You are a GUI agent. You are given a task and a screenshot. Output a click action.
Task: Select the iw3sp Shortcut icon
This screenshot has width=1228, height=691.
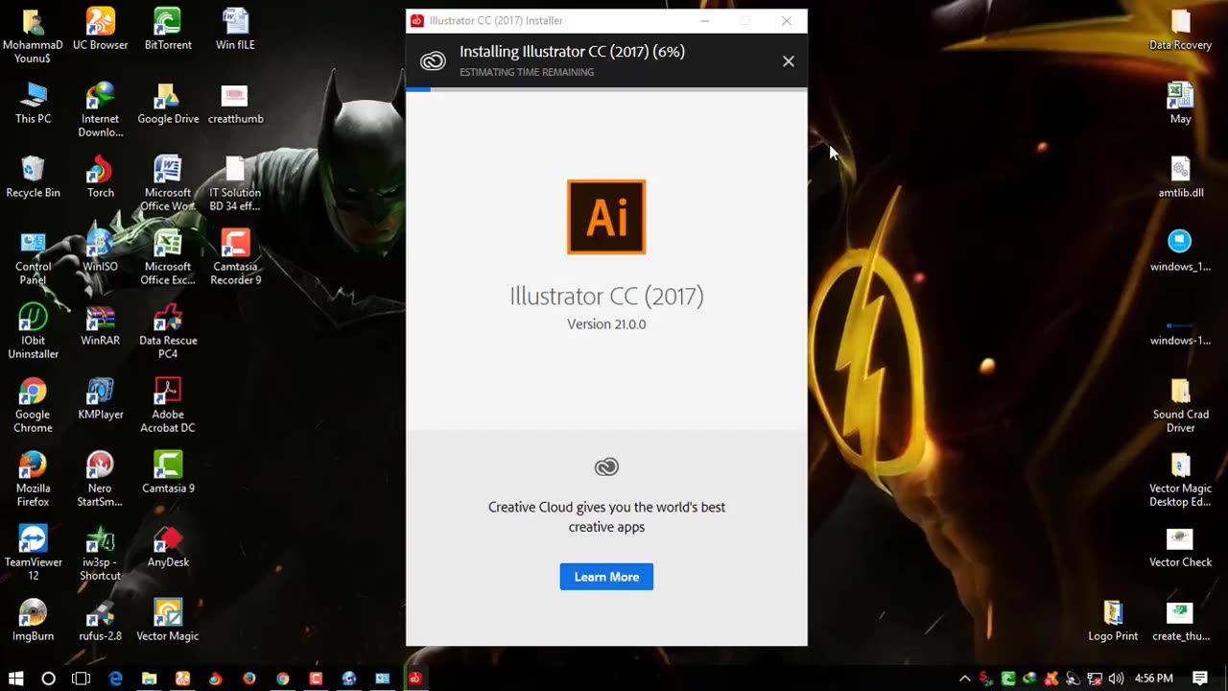[x=100, y=553]
